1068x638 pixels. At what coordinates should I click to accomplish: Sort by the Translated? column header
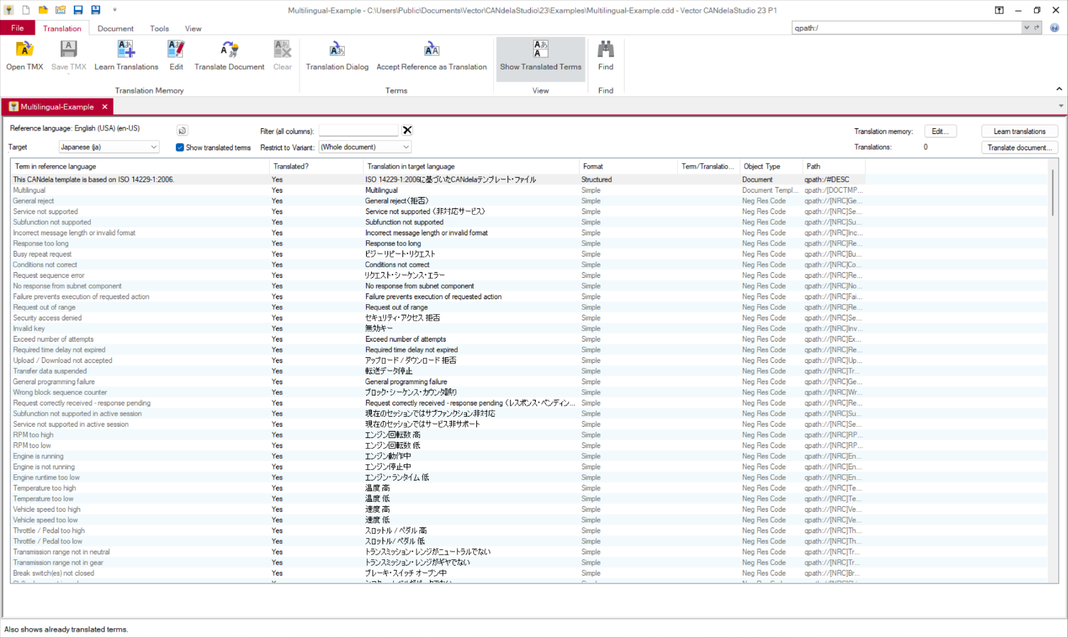(316, 167)
